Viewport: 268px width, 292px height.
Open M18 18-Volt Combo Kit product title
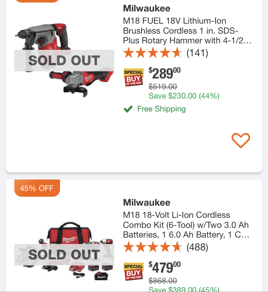tap(186, 225)
